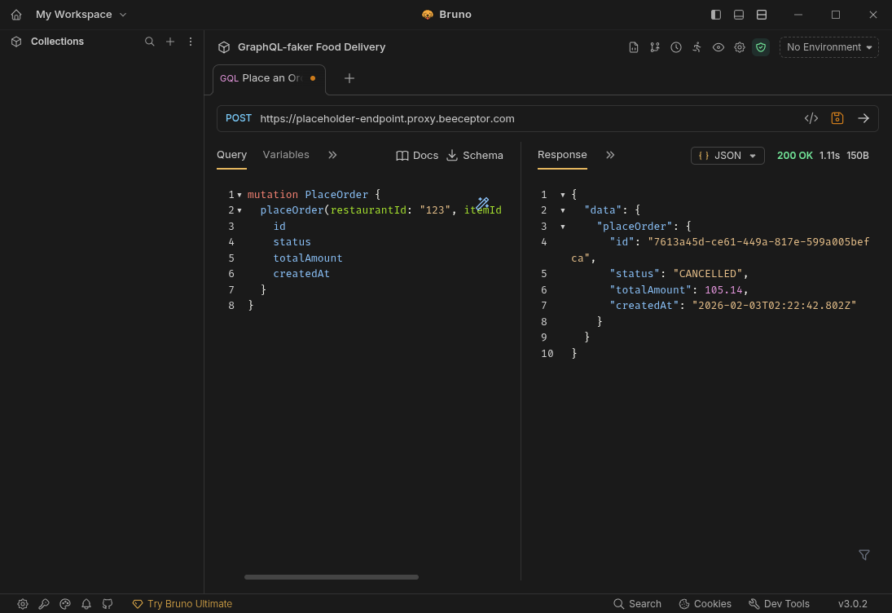Switch to the Variables tab
892x613 pixels.
(x=286, y=155)
